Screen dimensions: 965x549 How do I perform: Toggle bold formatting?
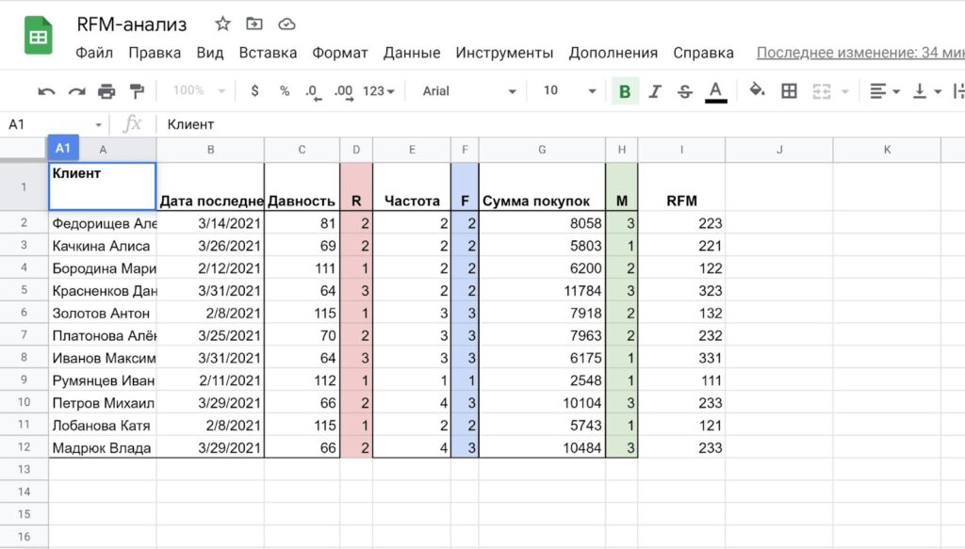tap(624, 91)
